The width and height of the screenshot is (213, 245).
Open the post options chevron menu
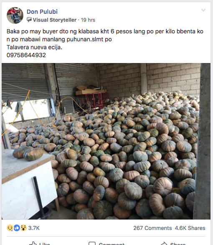203,10
